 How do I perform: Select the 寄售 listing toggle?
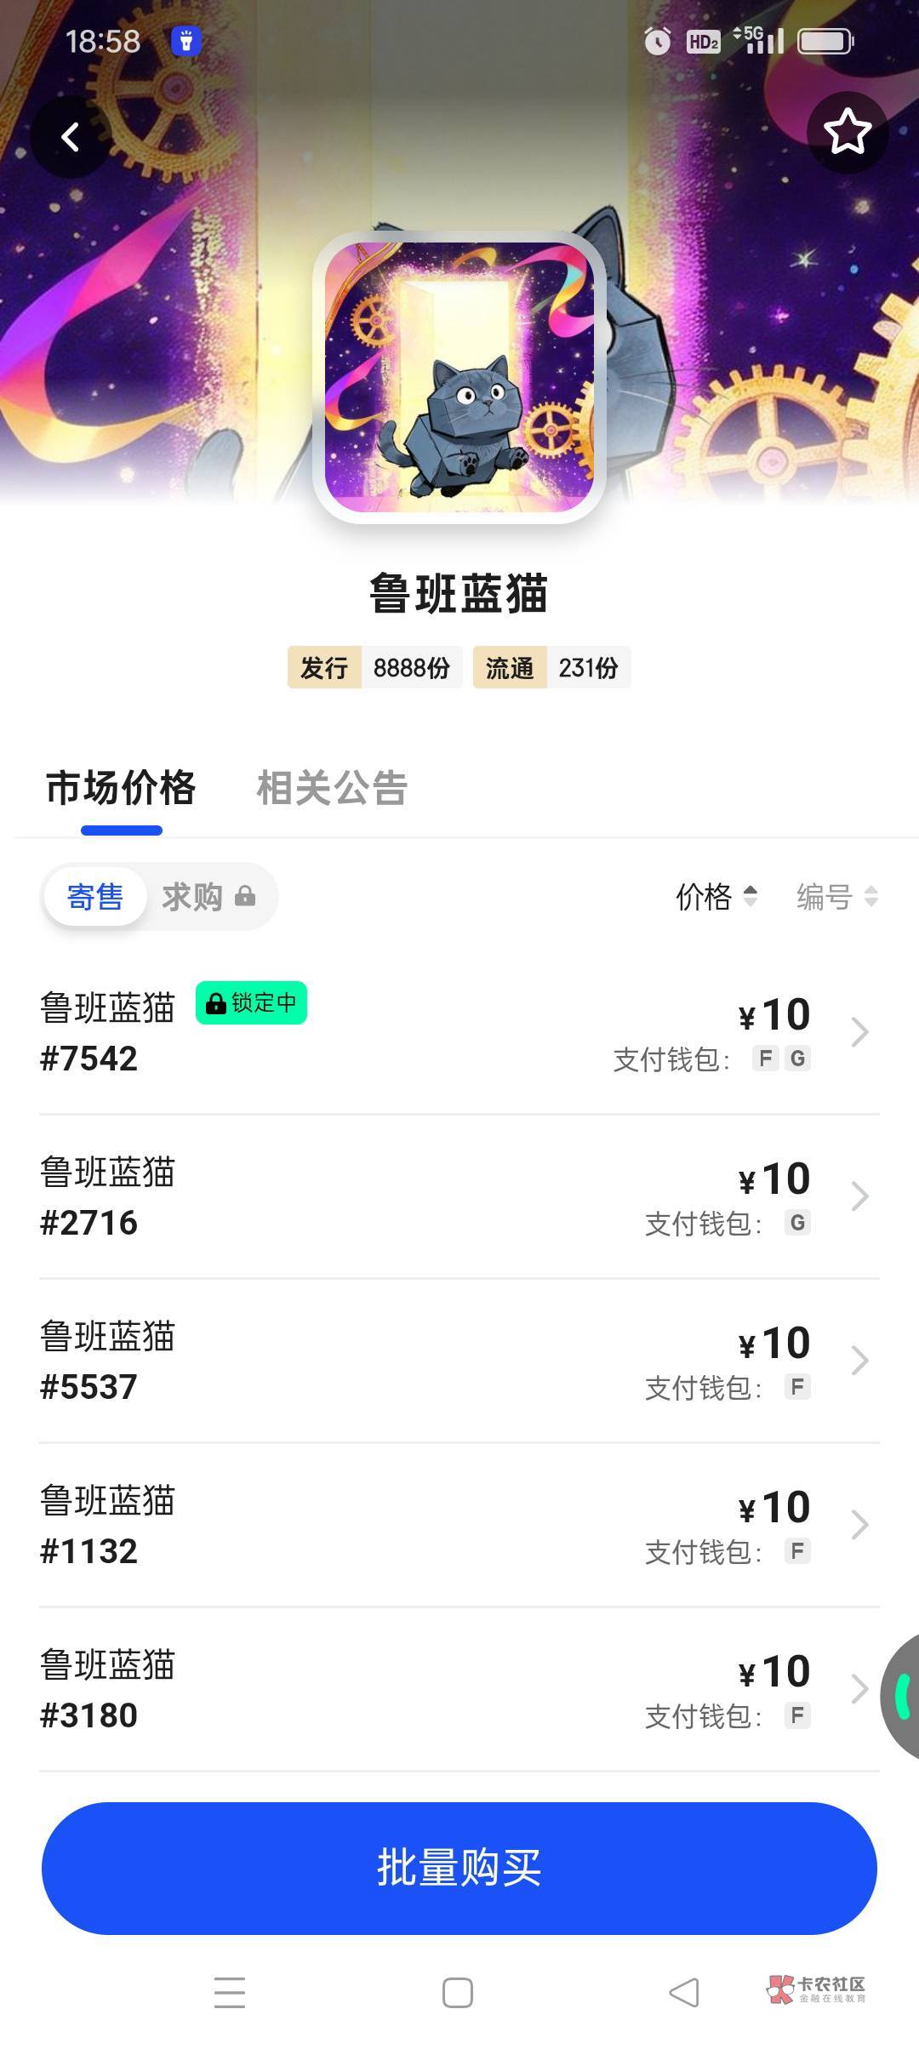click(95, 897)
